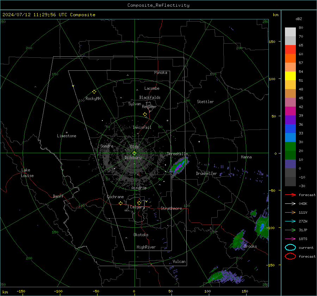Select the blue 36 dBZ color swatch
Viewport: 317px width, 296px height.
point(290,128)
